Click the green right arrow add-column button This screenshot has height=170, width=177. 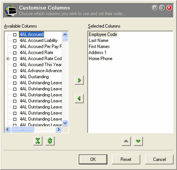point(79,80)
